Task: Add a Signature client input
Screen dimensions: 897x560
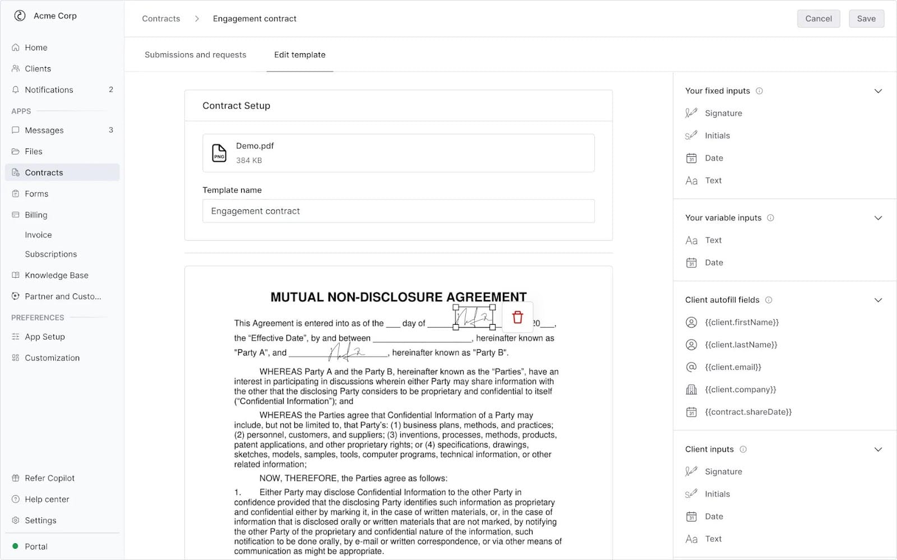Action: [723, 471]
